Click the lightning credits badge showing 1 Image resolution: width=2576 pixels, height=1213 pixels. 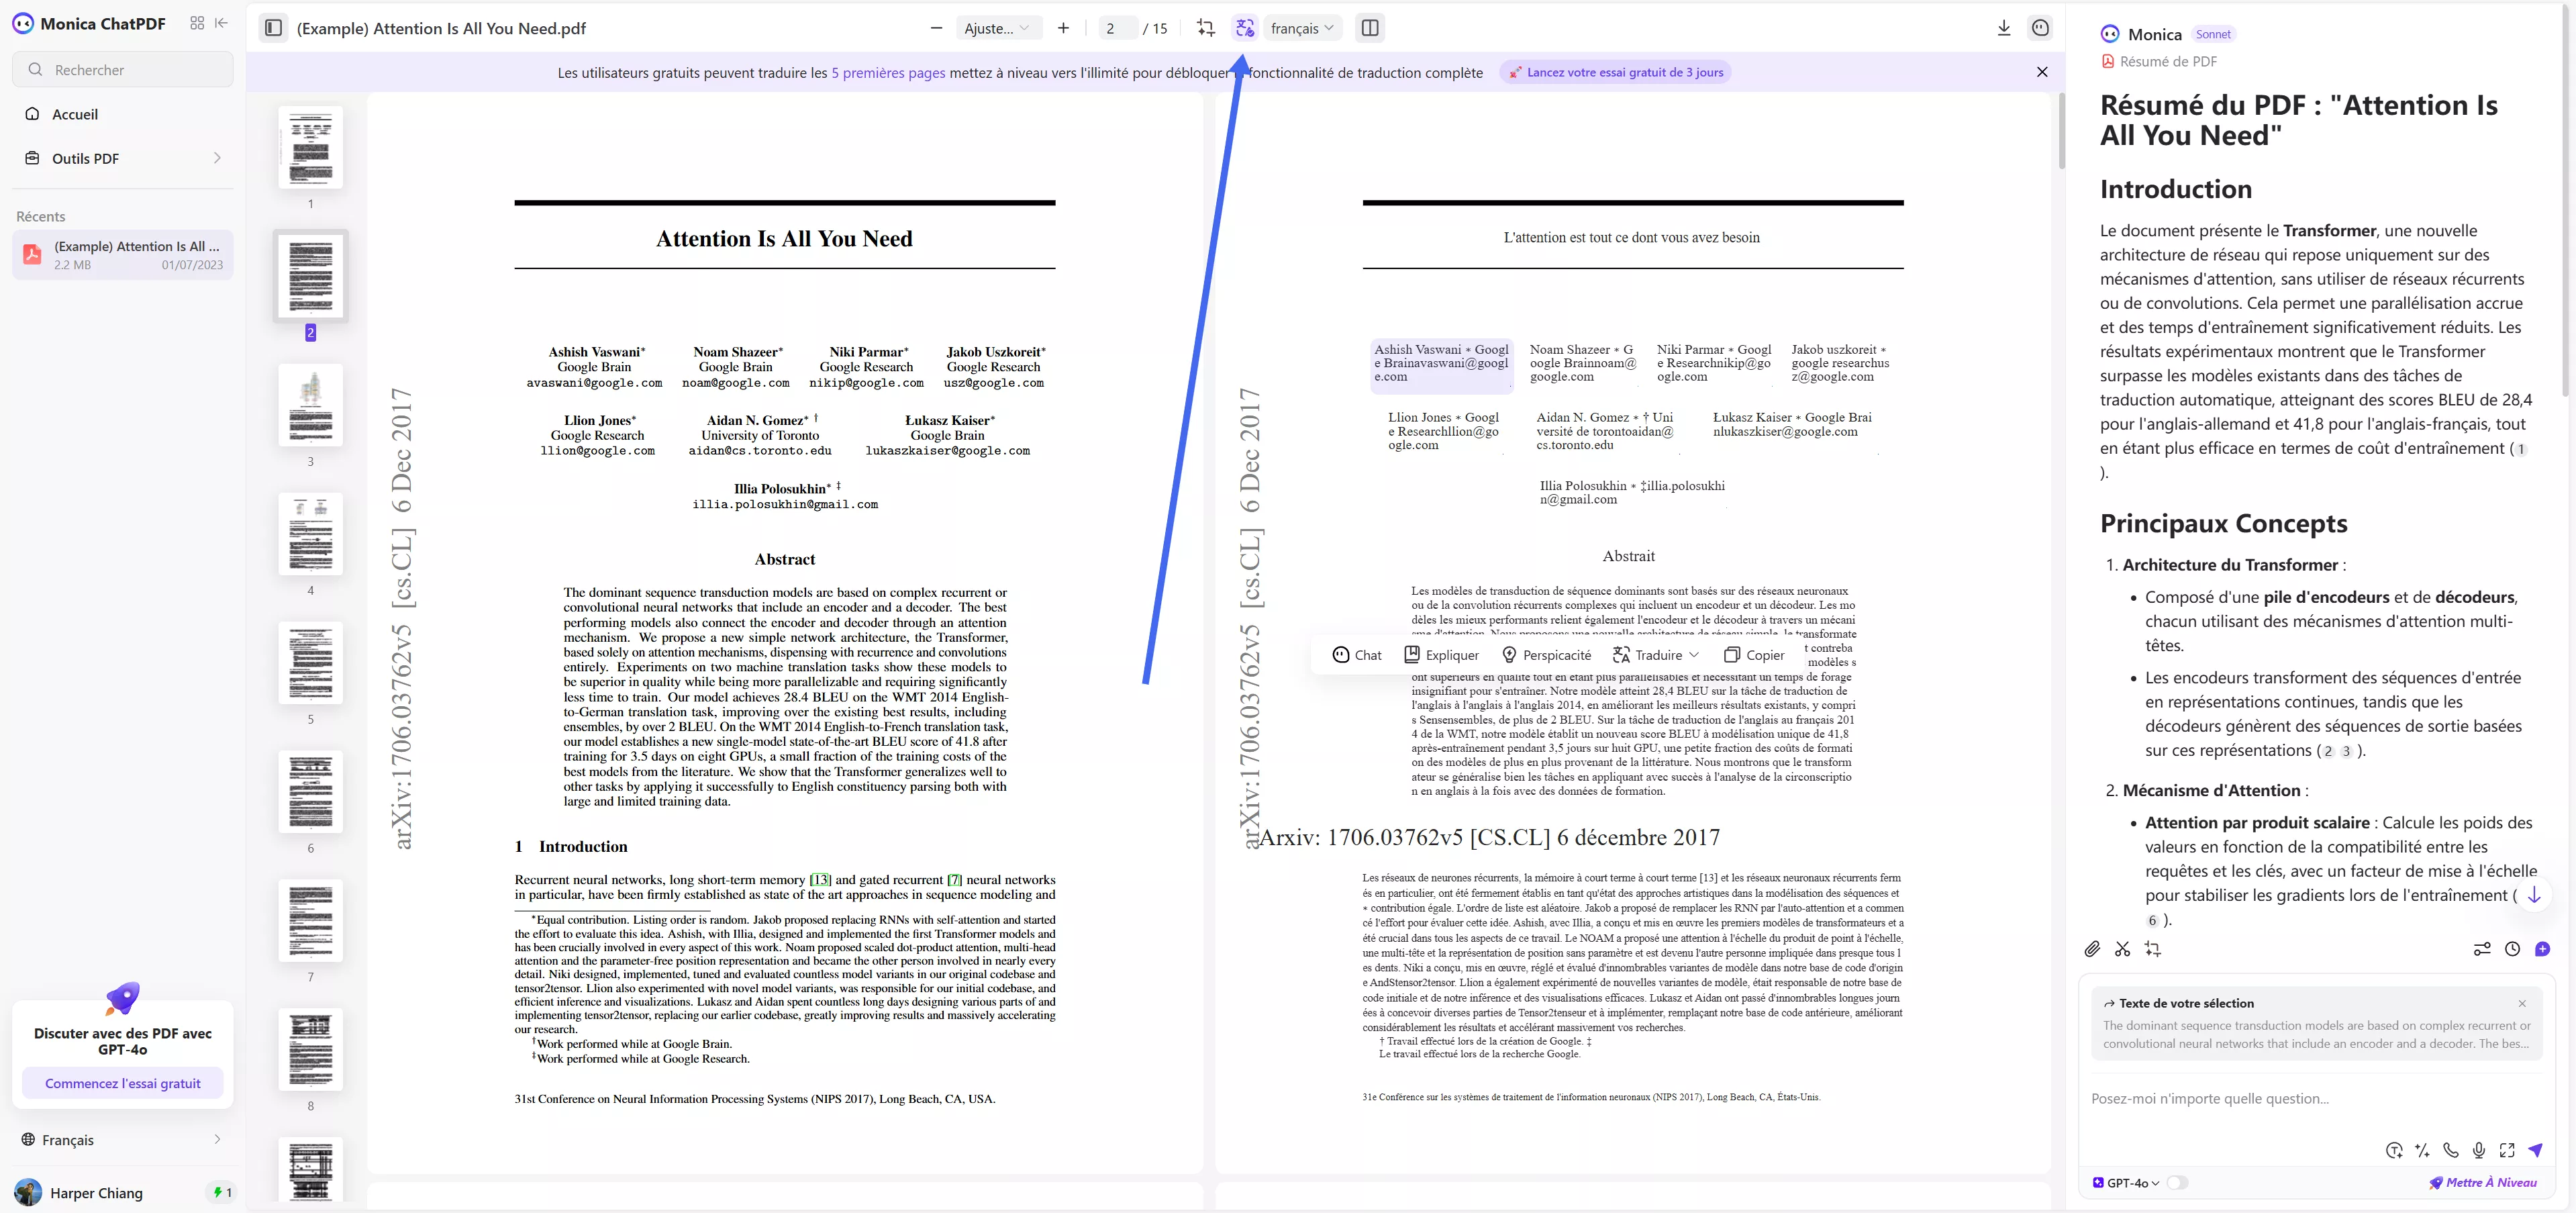[x=221, y=1192]
